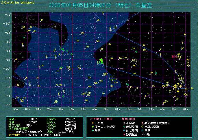The width and height of the screenshot is (198, 140).
Task: Click the つるぷら for Windows program label
Action: pyautogui.click(x=17, y=2)
